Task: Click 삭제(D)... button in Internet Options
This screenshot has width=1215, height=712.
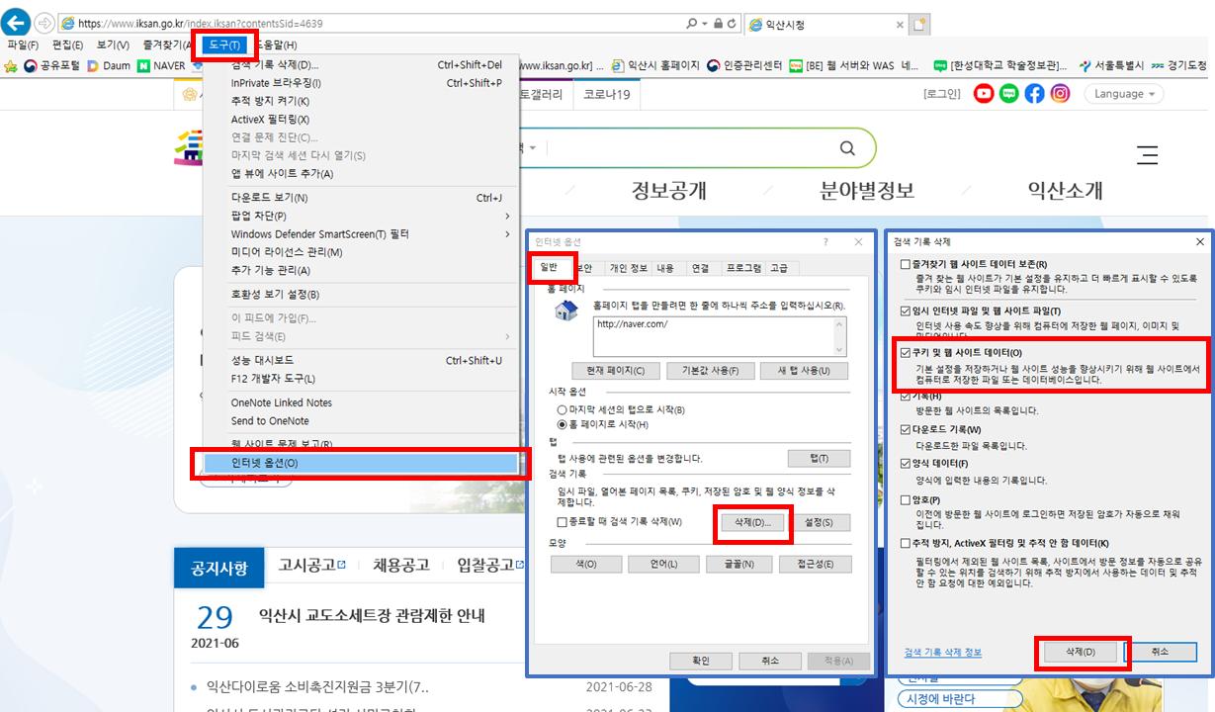Action: pos(752,522)
